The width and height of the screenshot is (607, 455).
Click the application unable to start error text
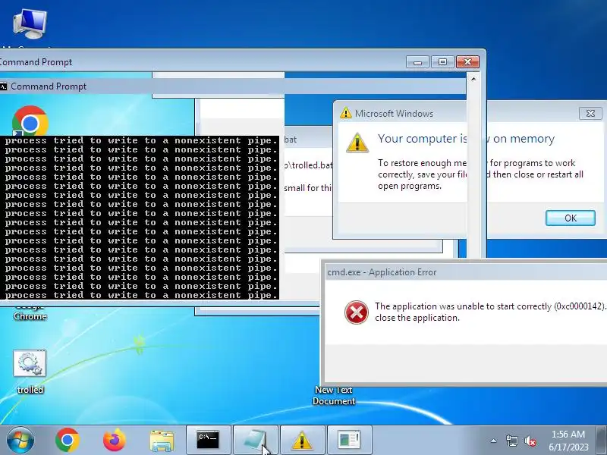point(490,312)
